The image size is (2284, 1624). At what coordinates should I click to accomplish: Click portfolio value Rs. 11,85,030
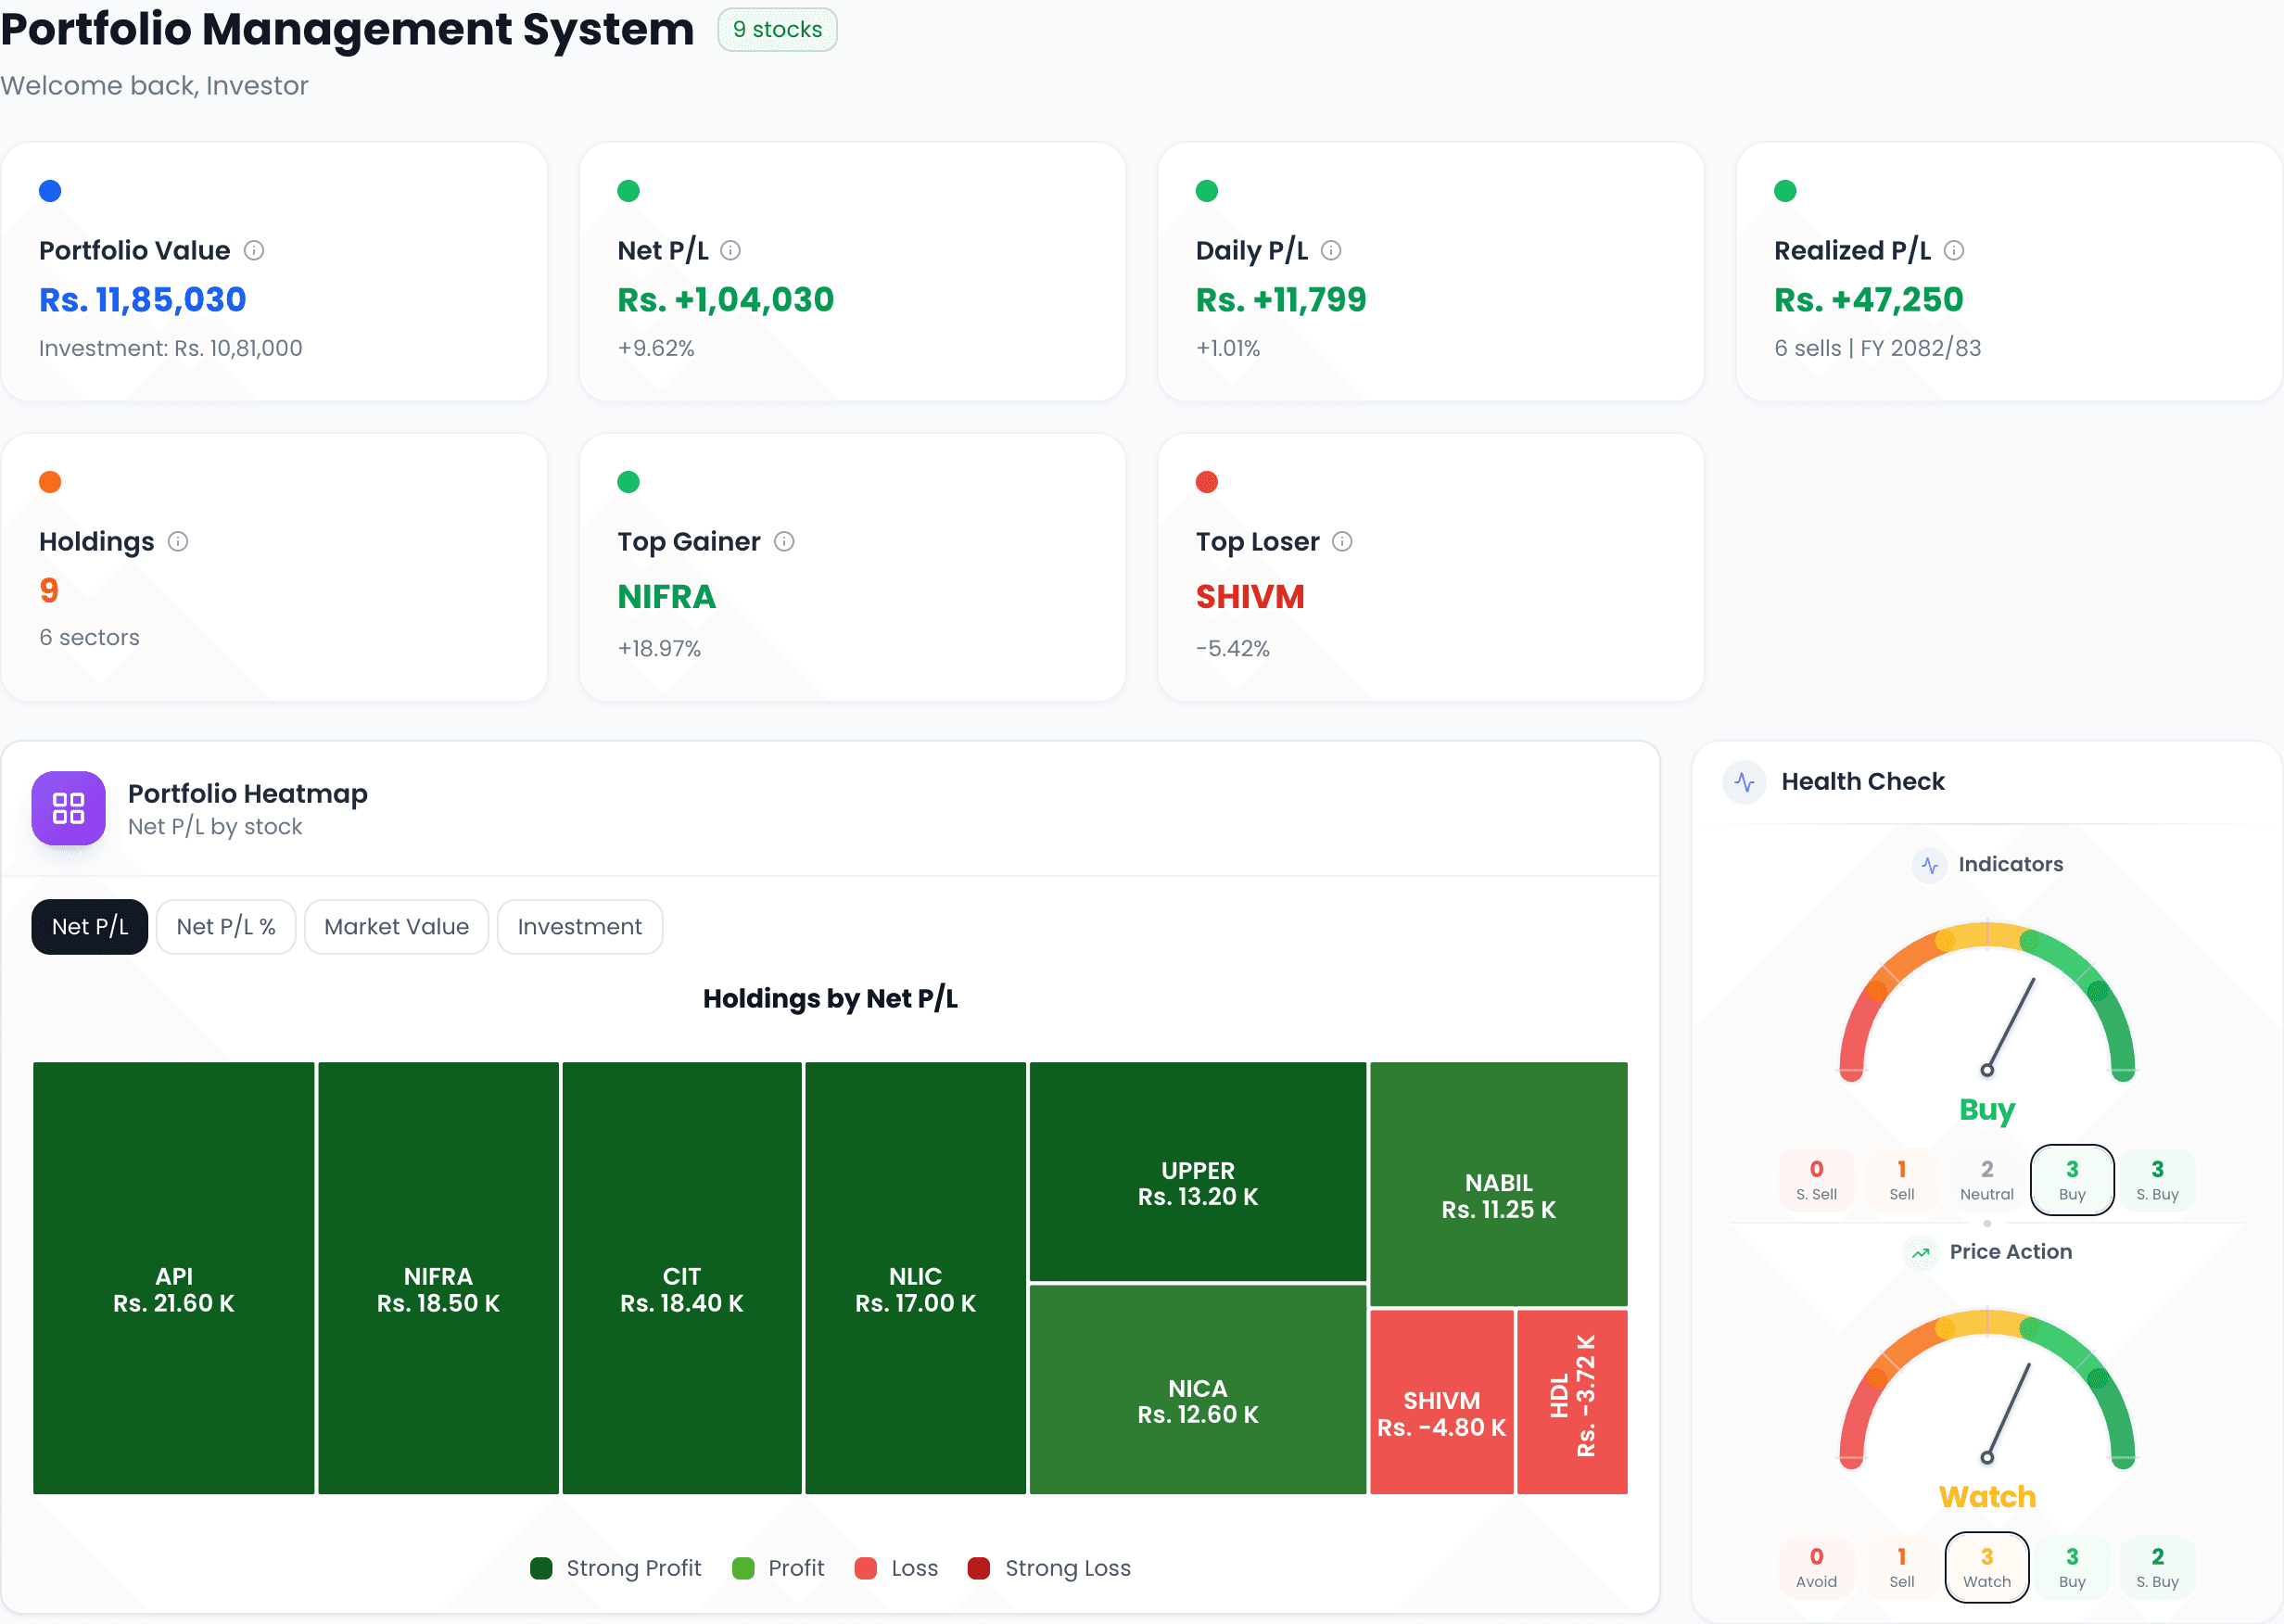click(x=143, y=300)
